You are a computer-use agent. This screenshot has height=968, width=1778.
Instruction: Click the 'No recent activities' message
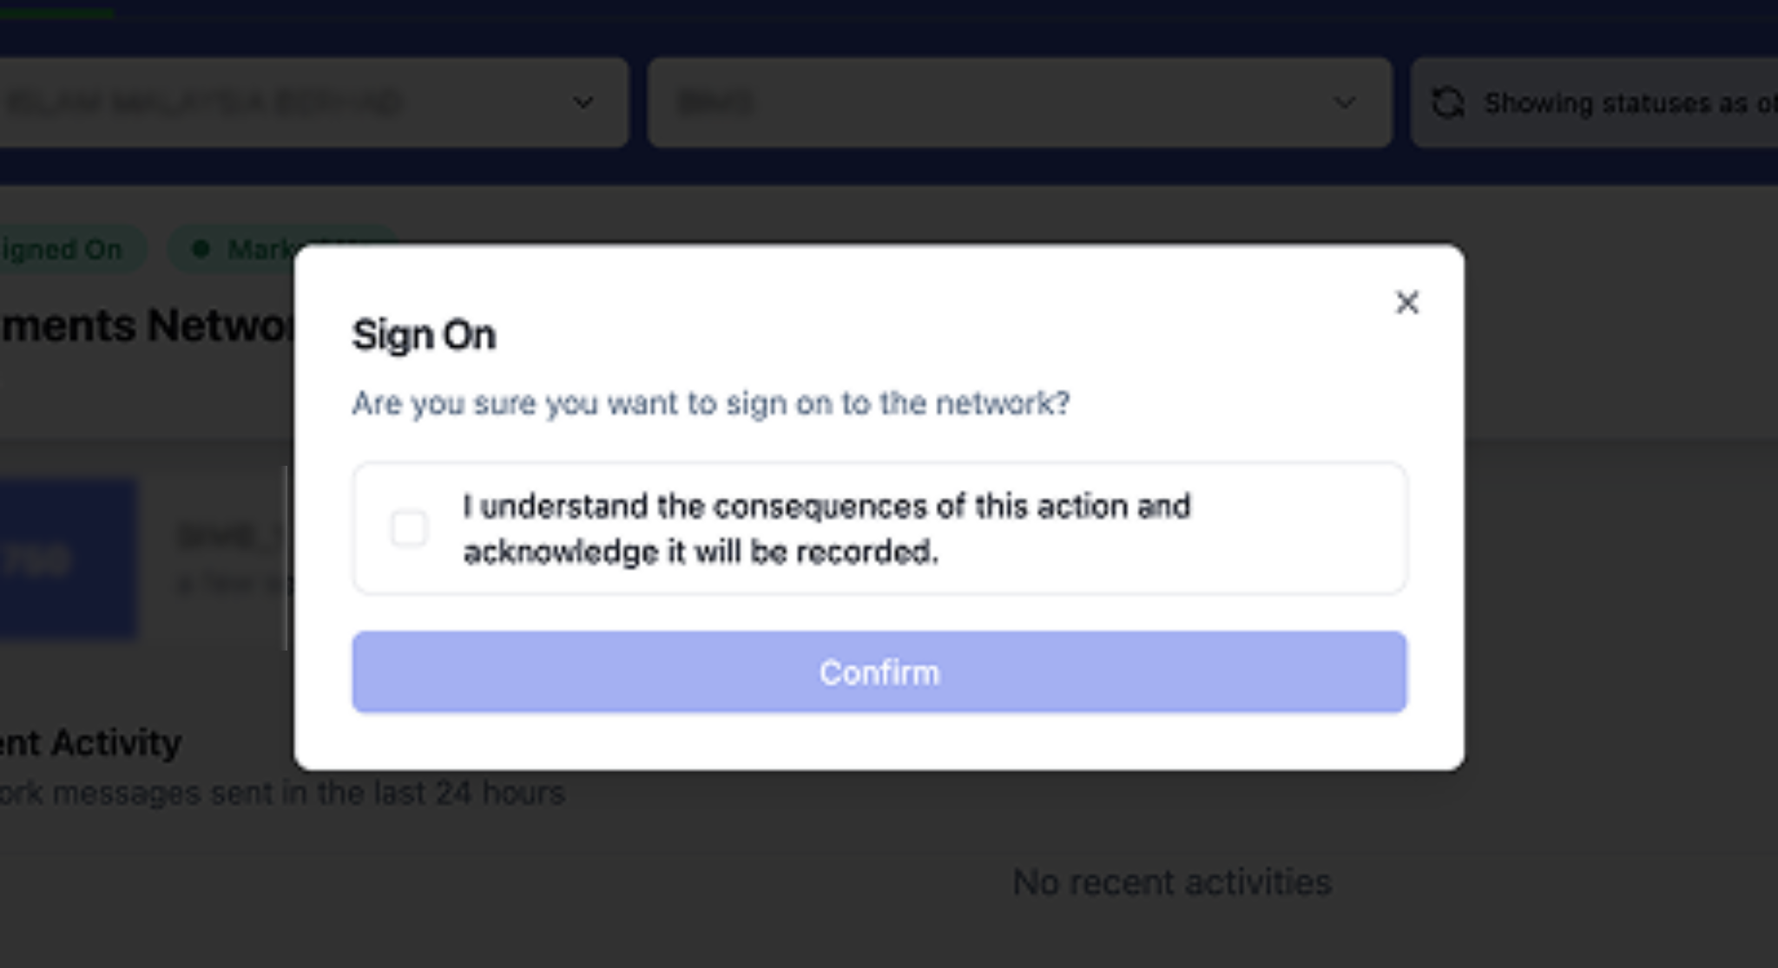click(1171, 882)
